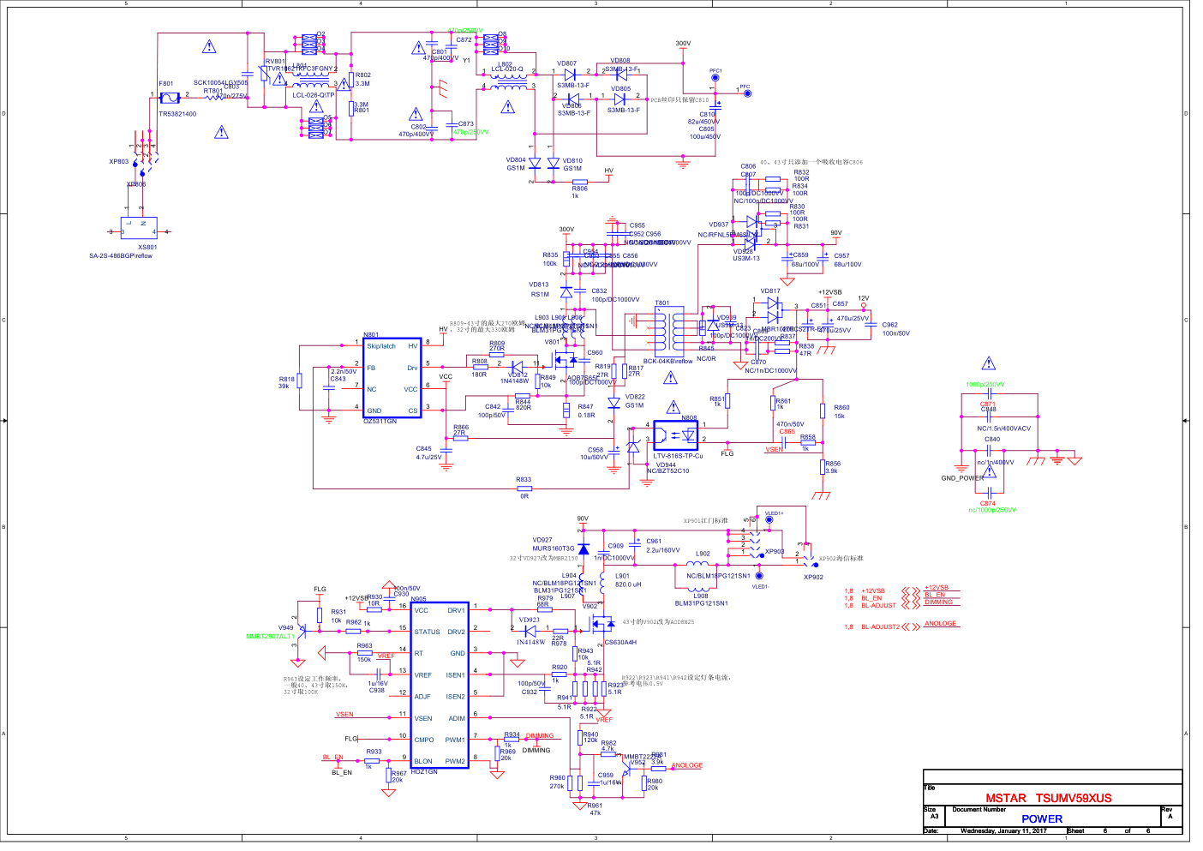The height and width of the screenshot is (851, 1203).
Task: Click the "C840" capacitor designator
Action: [x=992, y=439]
